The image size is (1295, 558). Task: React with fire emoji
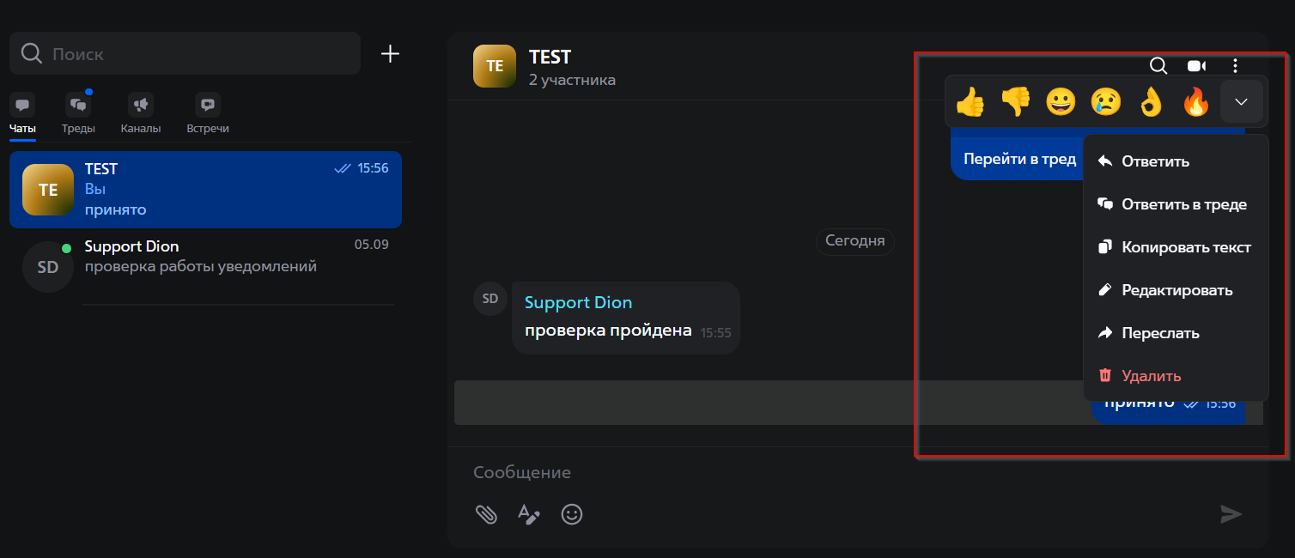point(1195,102)
